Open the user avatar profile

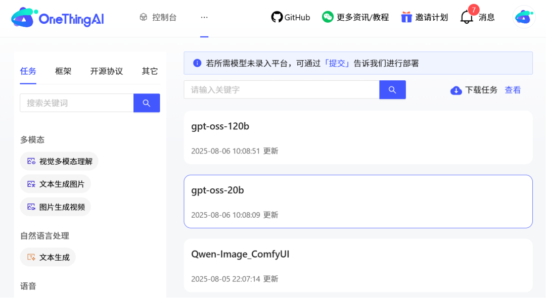(x=524, y=17)
